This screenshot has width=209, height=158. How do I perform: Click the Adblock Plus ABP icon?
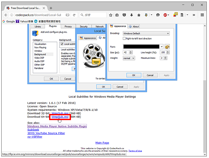(x=165, y=15)
